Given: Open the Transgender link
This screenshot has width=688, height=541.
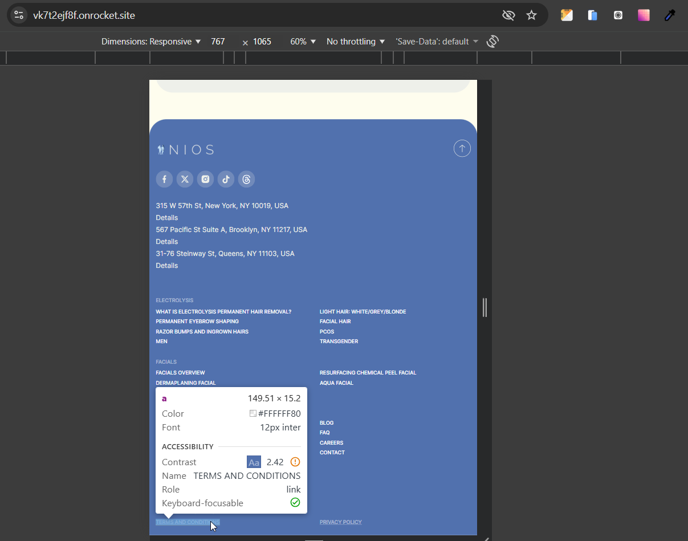Looking at the screenshot, I should click(x=339, y=341).
